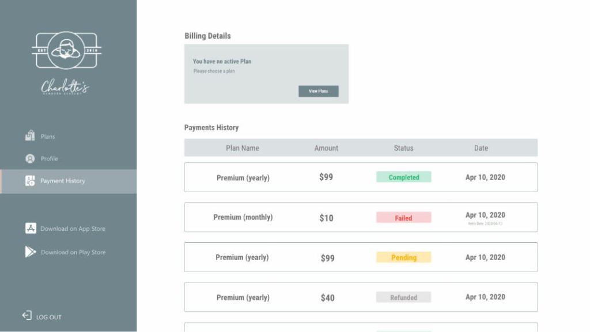The height and width of the screenshot is (332, 590).
Task: Click the Play Store triangle icon
Action: click(31, 251)
